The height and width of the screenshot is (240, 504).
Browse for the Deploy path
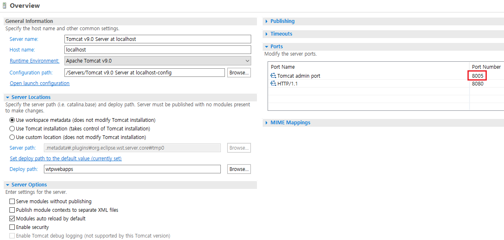(x=239, y=169)
